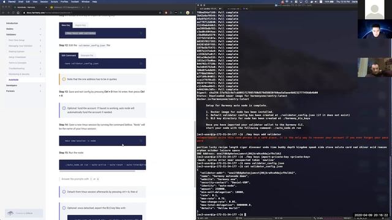Open the Wi-Fi menu bar icon
392x220 pixels.
tap(287, 1)
